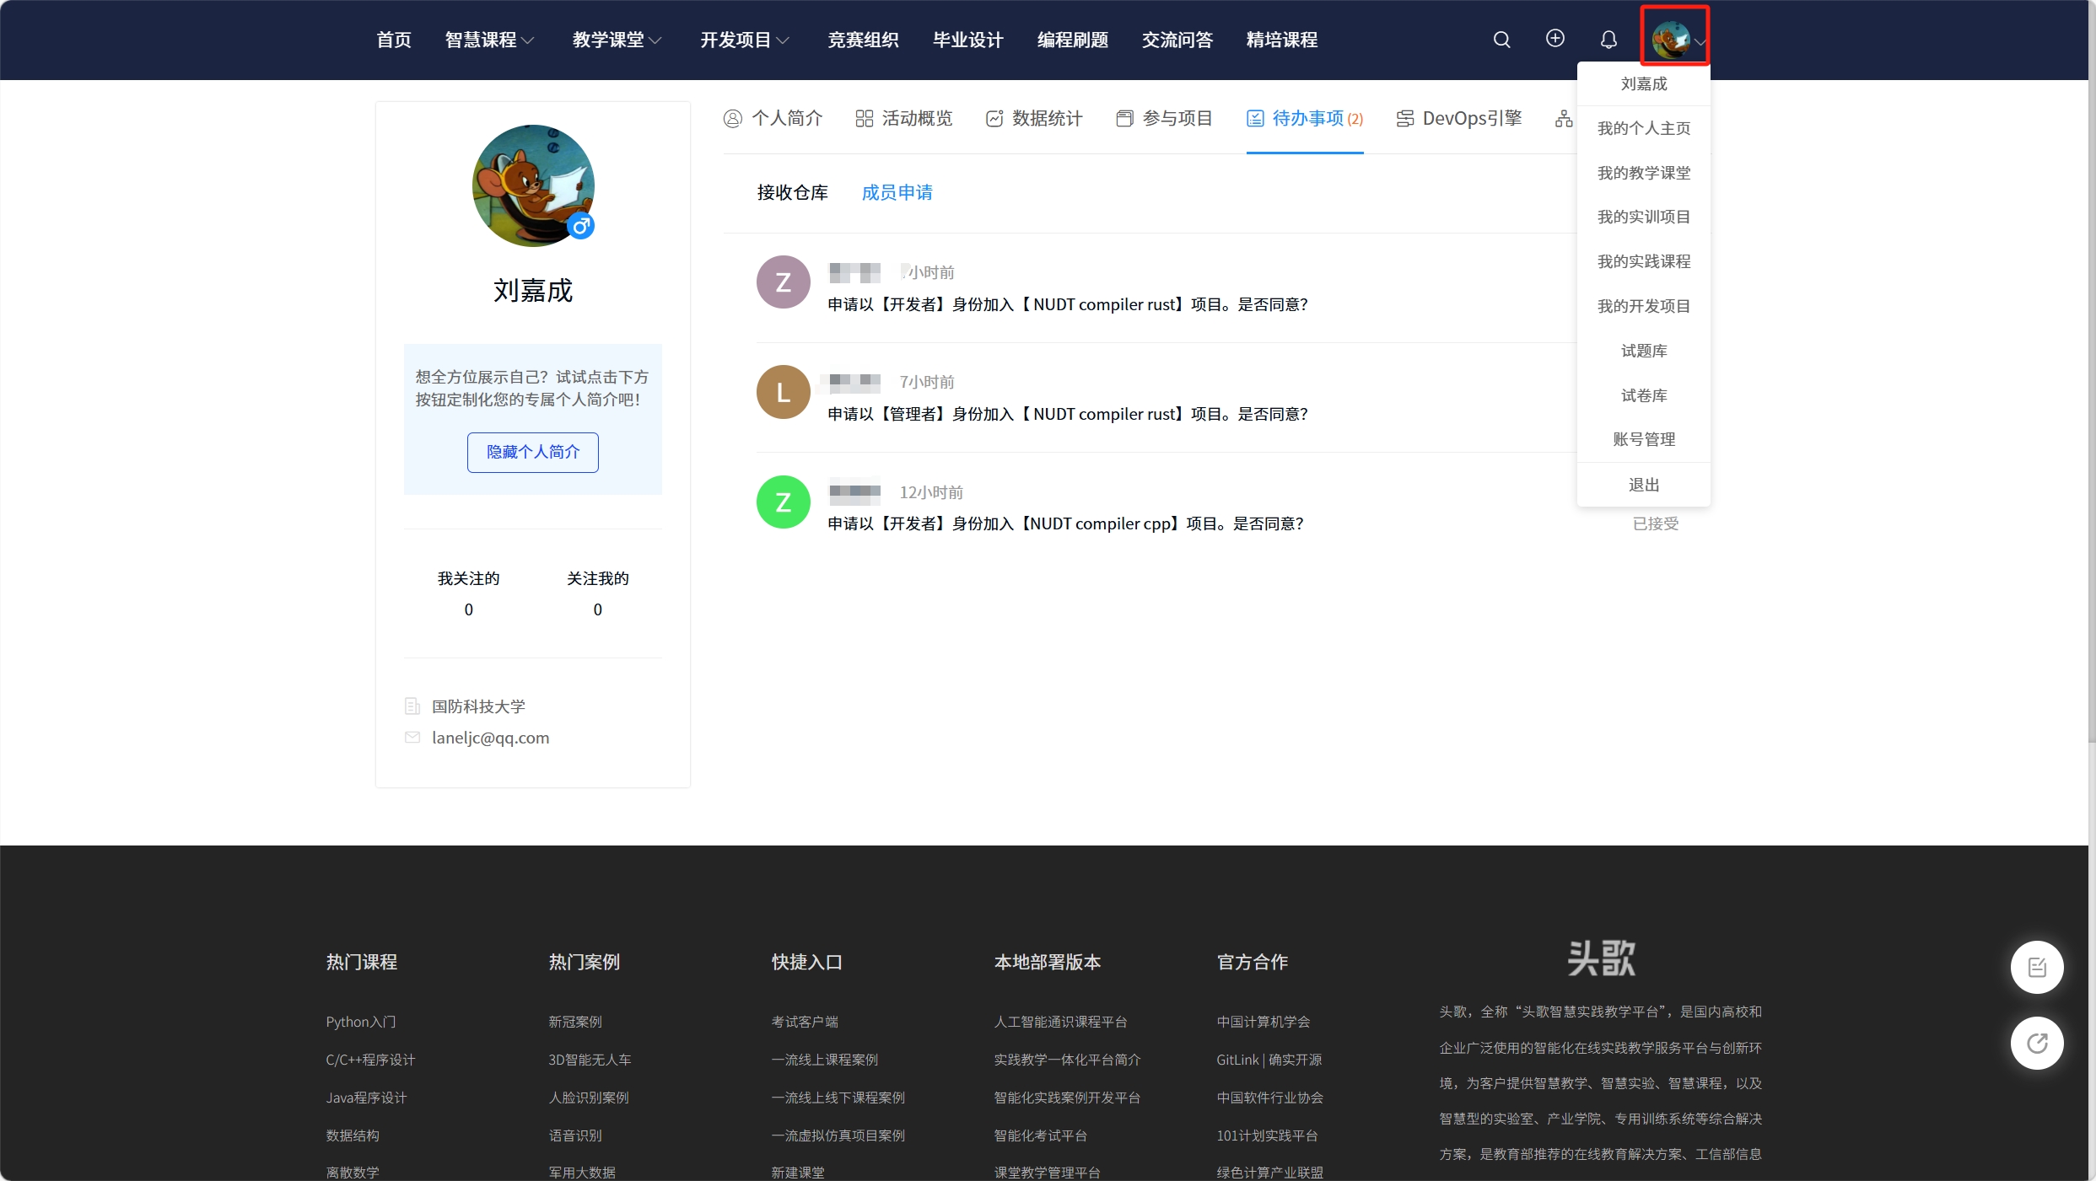
Task: Select 账号管理 from the user menu
Action: pos(1642,438)
